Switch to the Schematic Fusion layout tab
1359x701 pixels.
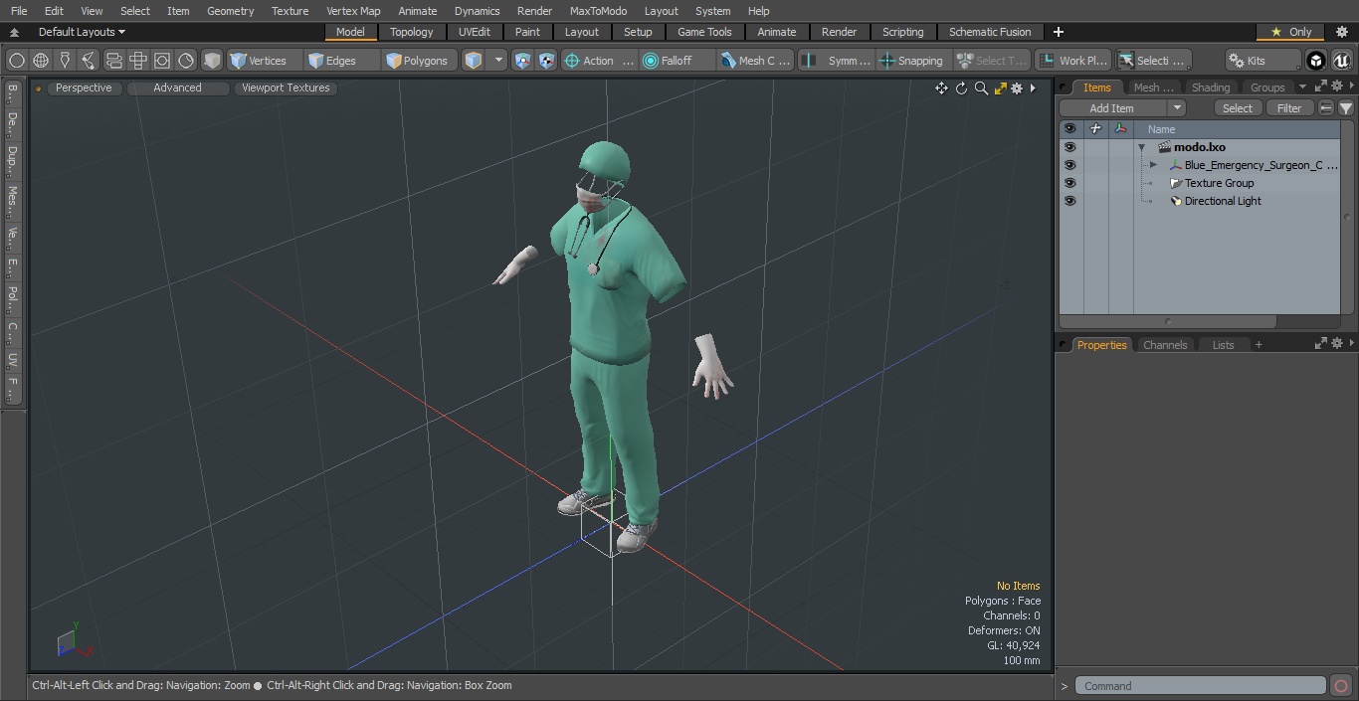tap(990, 32)
